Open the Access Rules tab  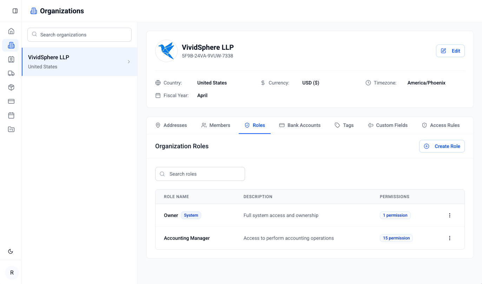point(441,125)
